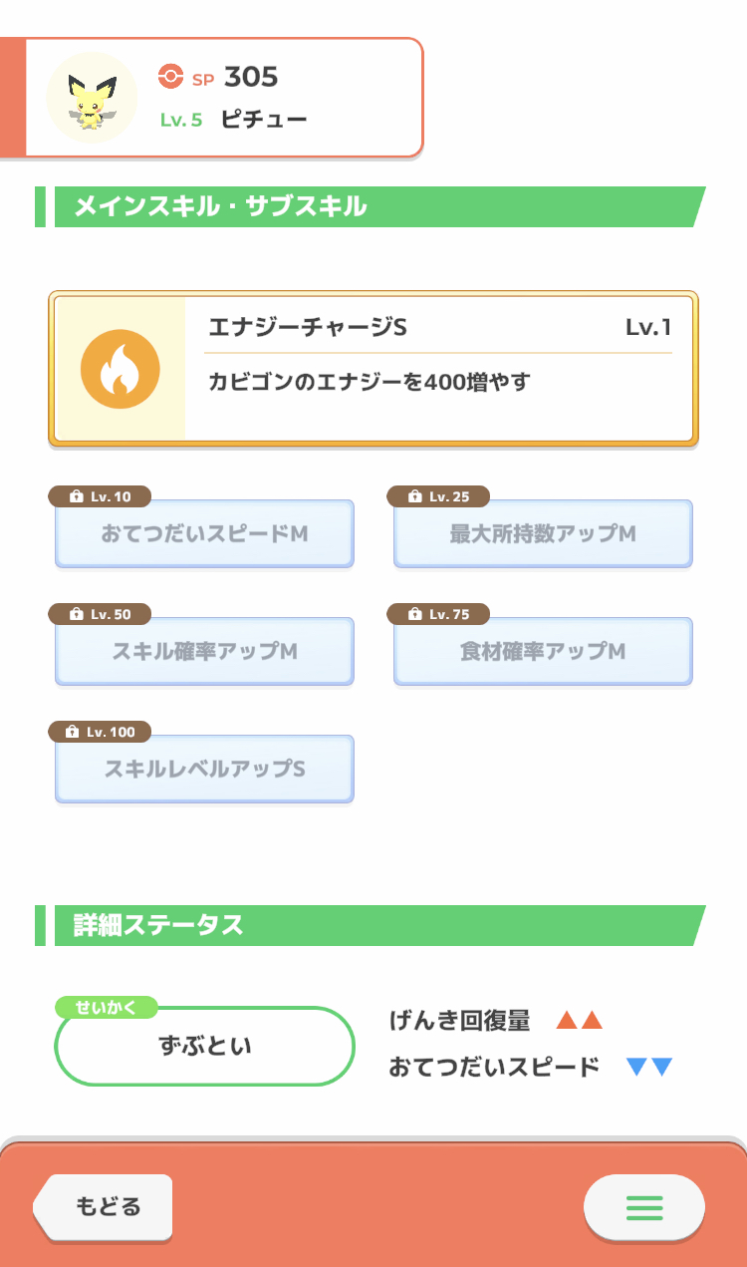Image resolution: width=747 pixels, height=1267 pixels.
Task: Click the red up arrows for げんき回復量
Action: (580, 1020)
